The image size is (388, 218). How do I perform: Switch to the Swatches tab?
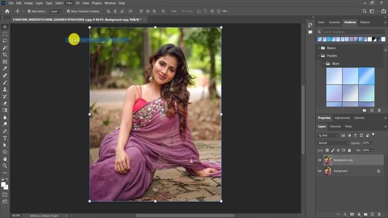[x=334, y=22]
